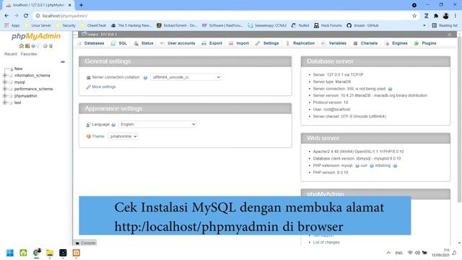Click Reading list button
Viewport: 462px width, 260px height.
click(x=445, y=26)
